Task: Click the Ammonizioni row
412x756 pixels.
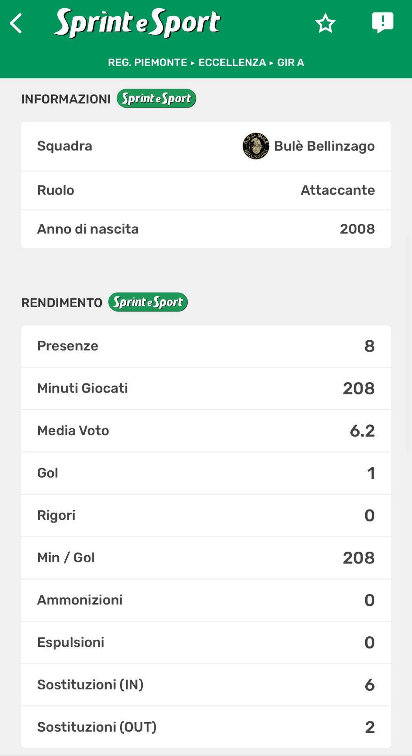Action: 206,600
